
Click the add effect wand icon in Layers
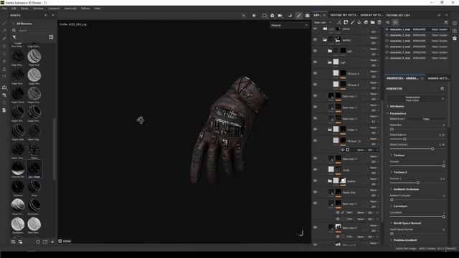tap(339, 22)
